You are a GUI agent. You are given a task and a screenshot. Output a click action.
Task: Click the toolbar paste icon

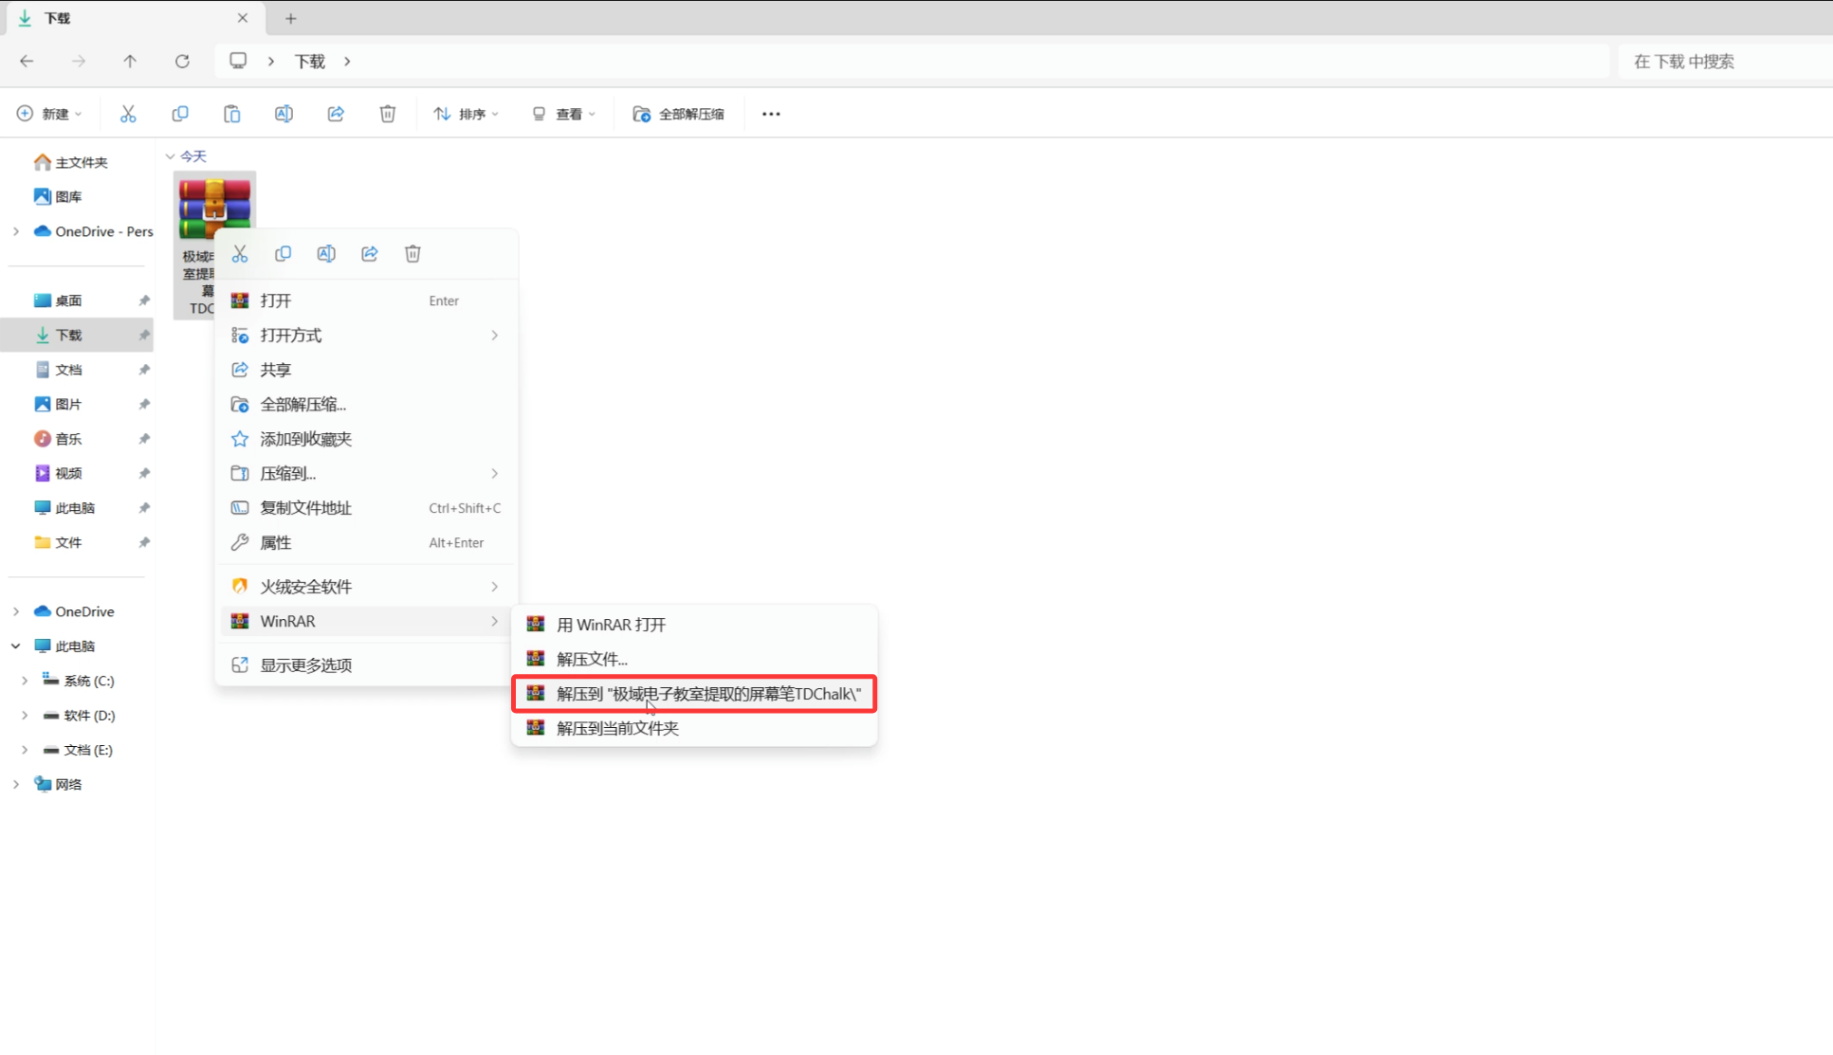pyautogui.click(x=231, y=114)
